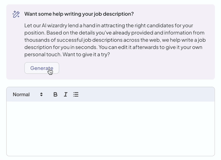
Task: Toggle bold formatting in the editor
Action: click(x=55, y=94)
